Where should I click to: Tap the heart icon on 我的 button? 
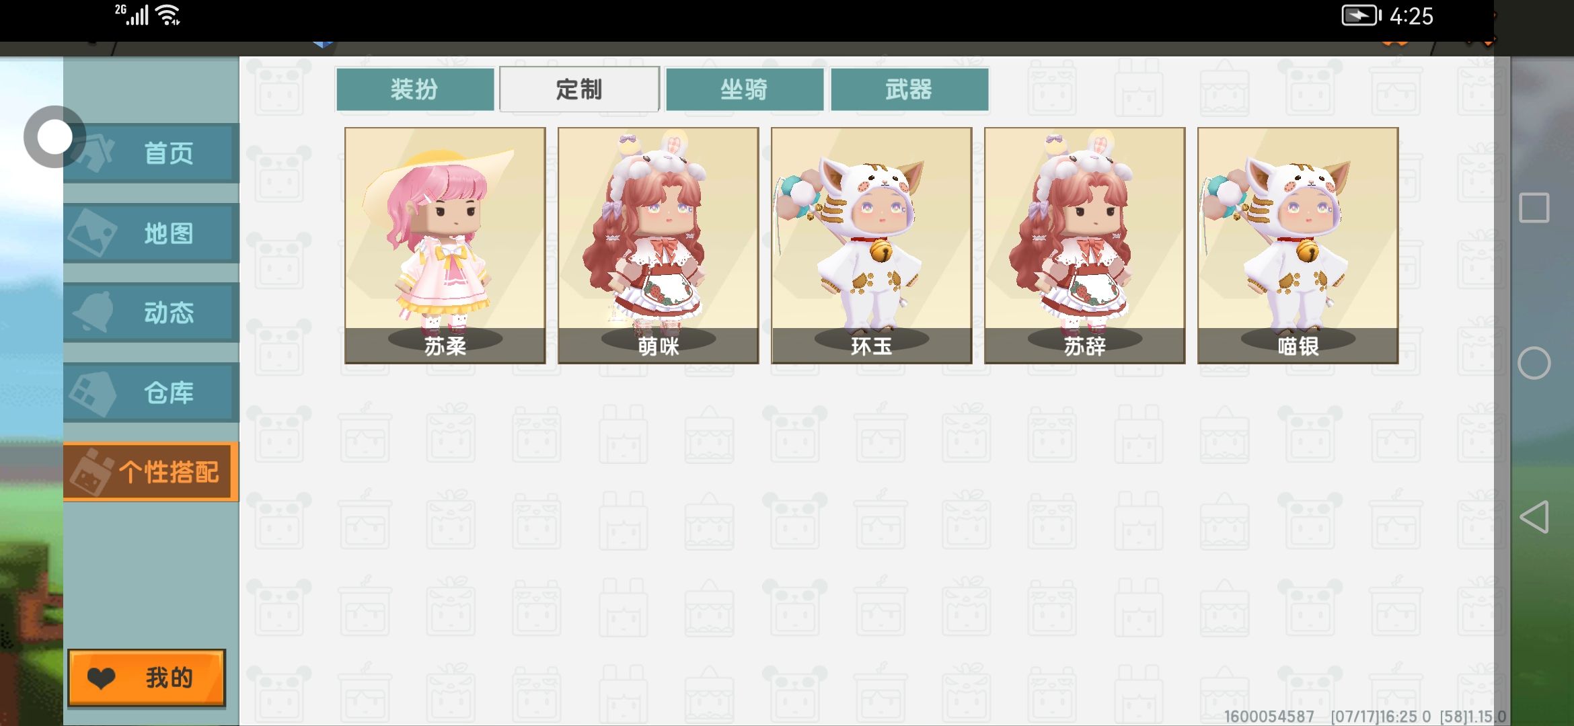[102, 678]
